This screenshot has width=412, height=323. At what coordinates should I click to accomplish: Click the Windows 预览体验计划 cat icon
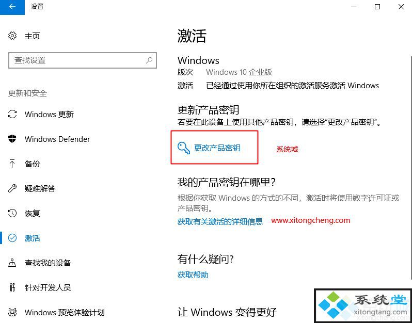12,312
